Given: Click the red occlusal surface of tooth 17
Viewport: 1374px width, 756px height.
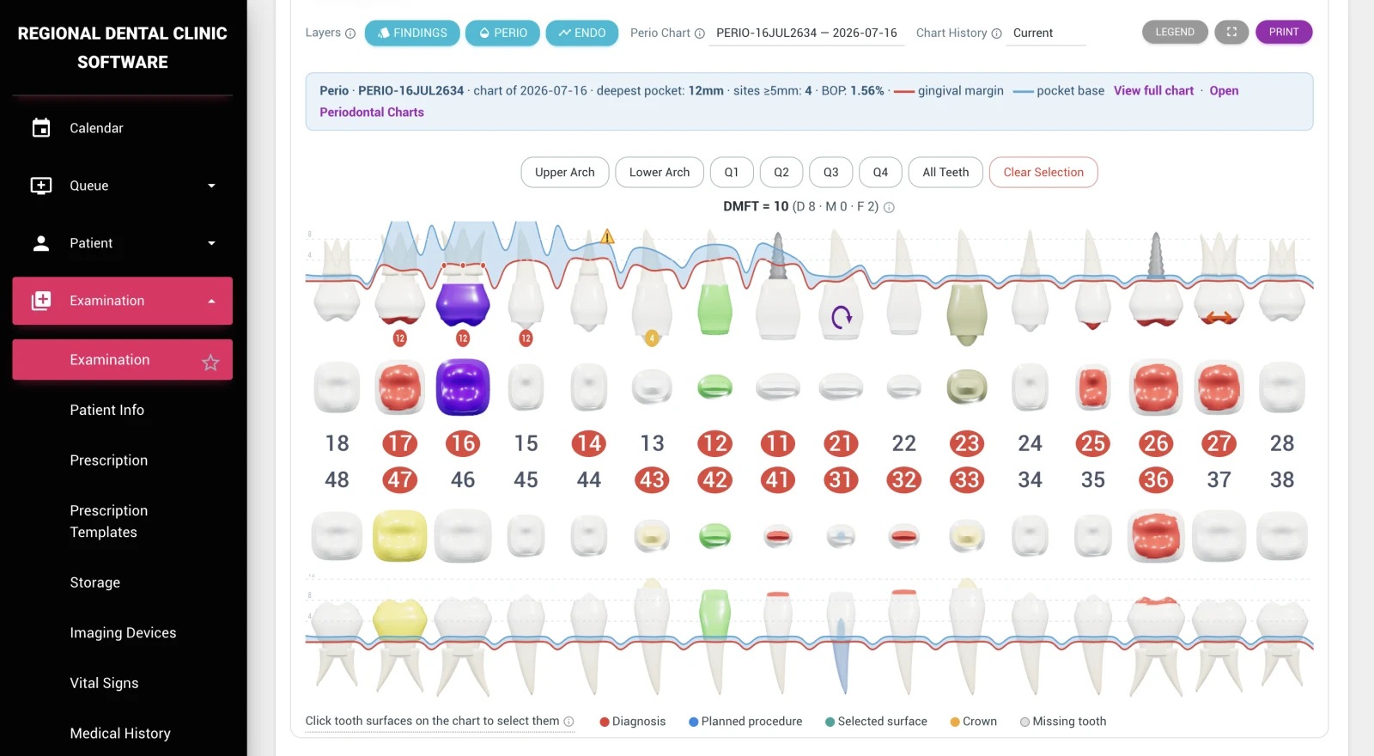Looking at the screenshot, I should pyautogui.click(x=400, y=387).
